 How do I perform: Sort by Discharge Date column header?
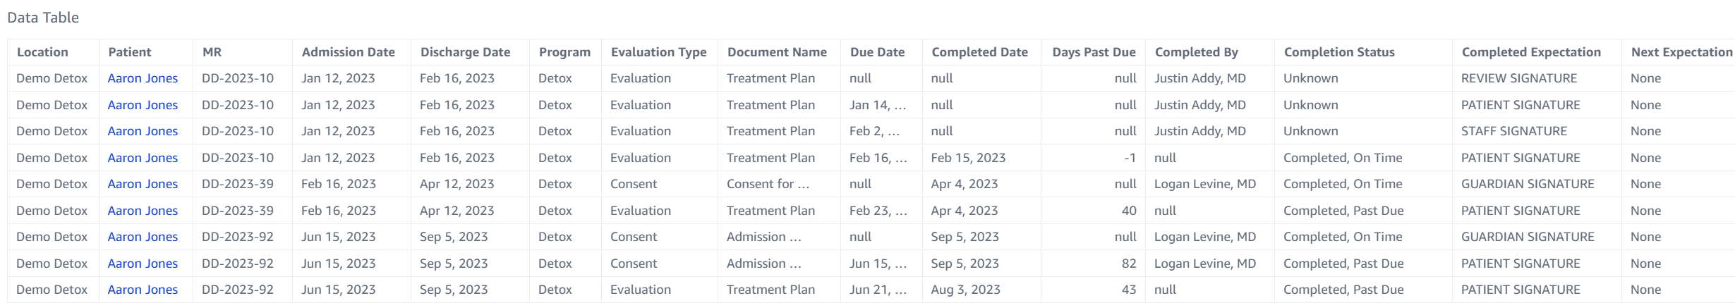(x=465, y=52)
